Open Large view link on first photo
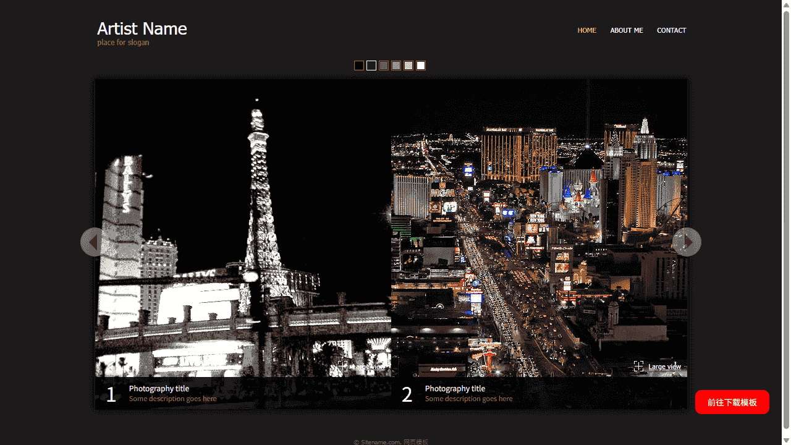This screenshot has height=445, width=791. click(x=368, y=367)
